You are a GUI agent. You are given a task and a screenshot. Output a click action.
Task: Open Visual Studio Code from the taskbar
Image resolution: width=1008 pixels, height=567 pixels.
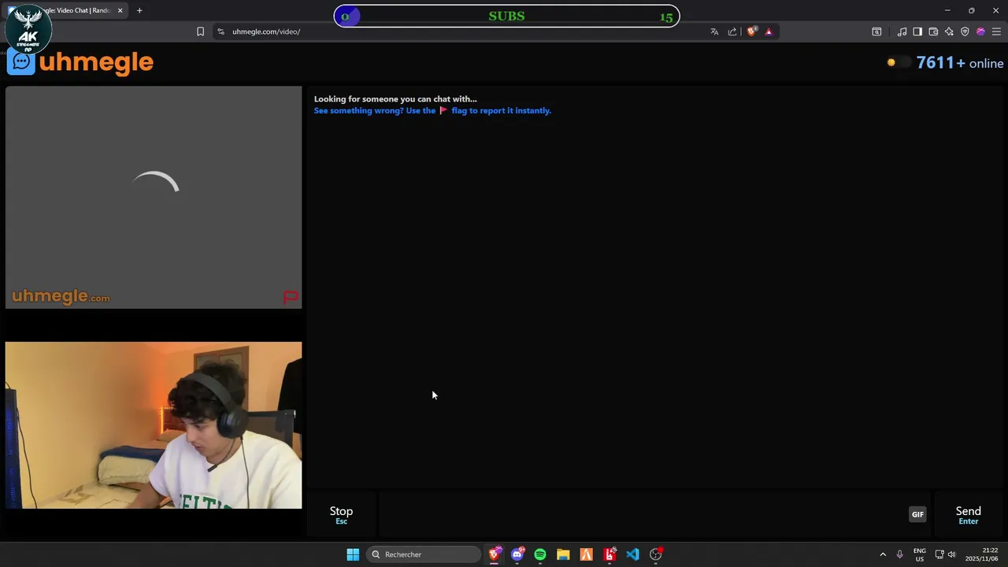point(632,554)
